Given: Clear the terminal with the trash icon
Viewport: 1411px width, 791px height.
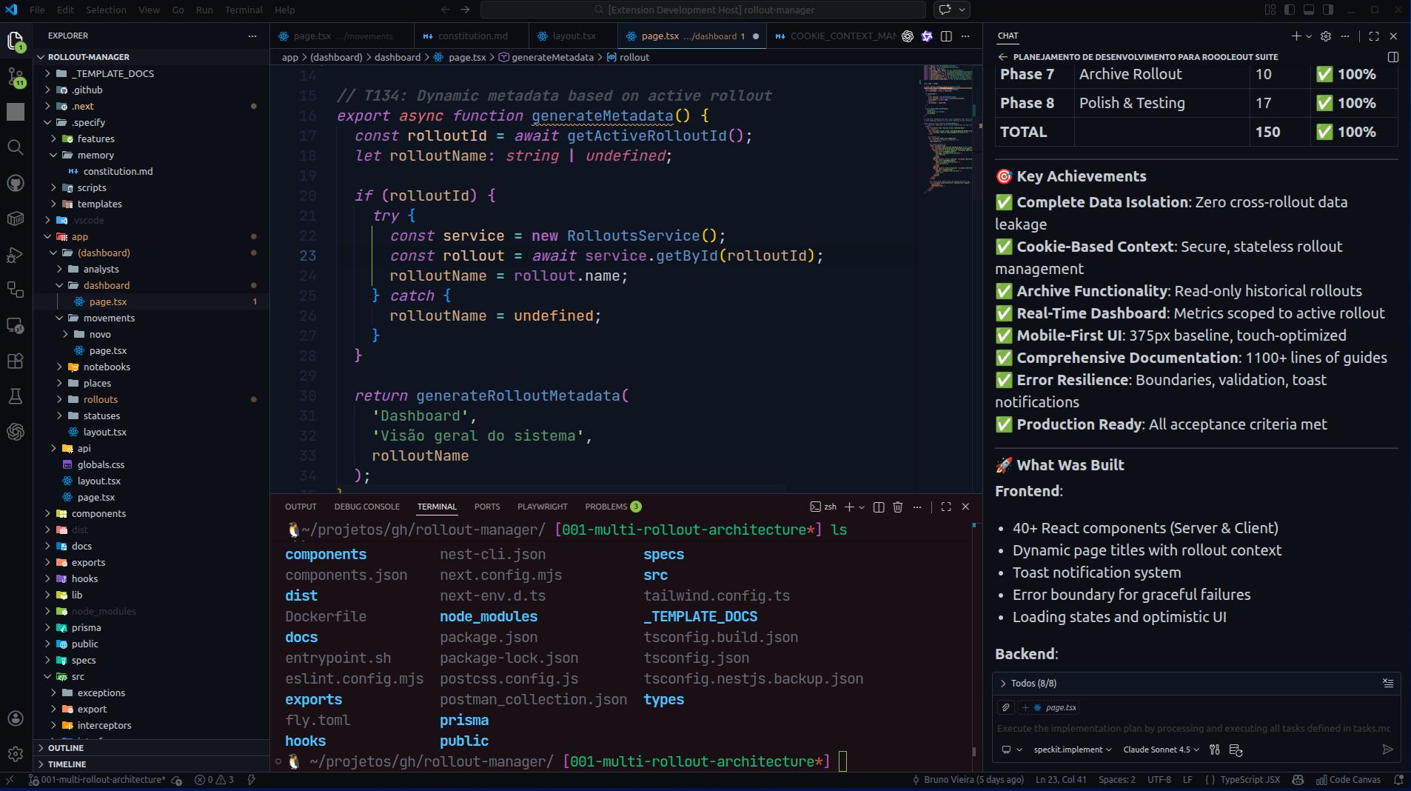Looking at the screenshot, I should pos(897,507).
